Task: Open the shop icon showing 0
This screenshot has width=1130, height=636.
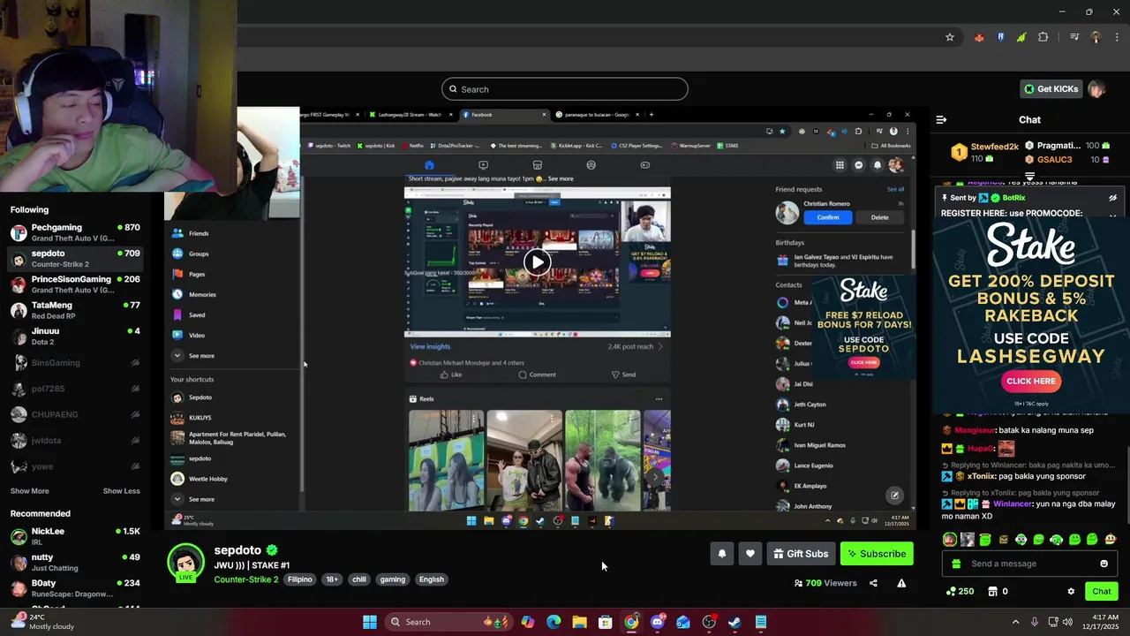Action: (998, 591)
